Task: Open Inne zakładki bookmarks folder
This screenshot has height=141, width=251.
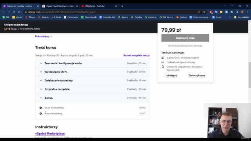Action: pos(242,17)
